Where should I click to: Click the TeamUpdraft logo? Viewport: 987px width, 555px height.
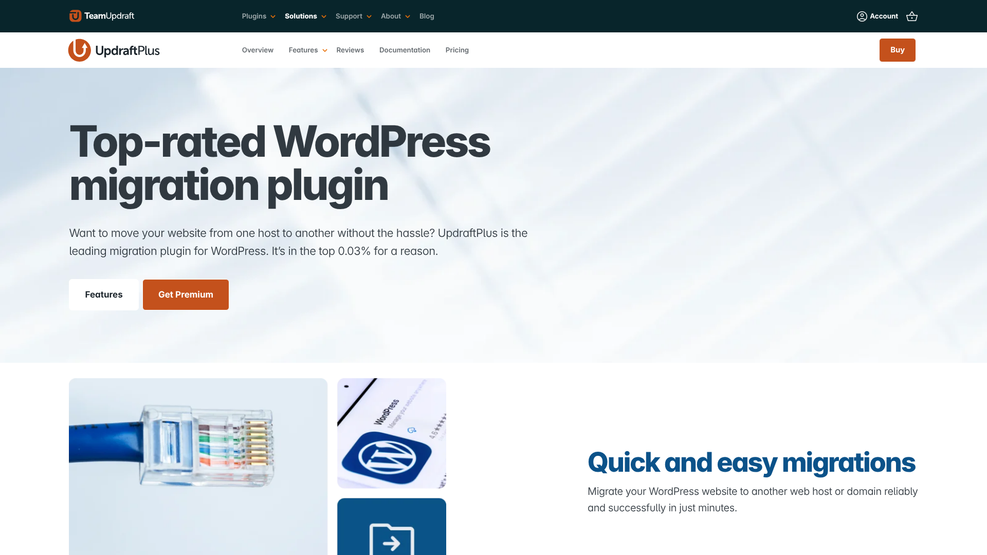coord(101,16)
